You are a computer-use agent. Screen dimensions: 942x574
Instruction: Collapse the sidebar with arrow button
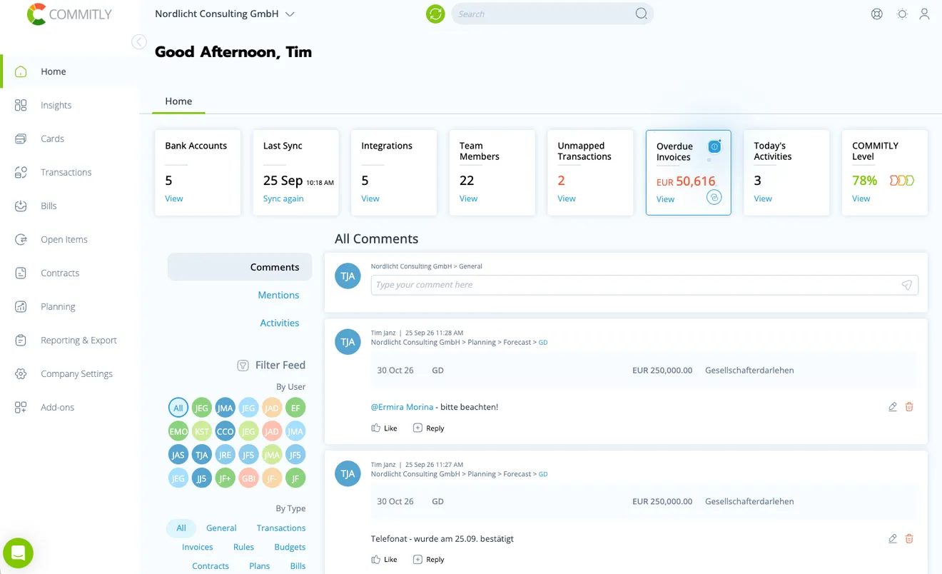coord(139,42)
